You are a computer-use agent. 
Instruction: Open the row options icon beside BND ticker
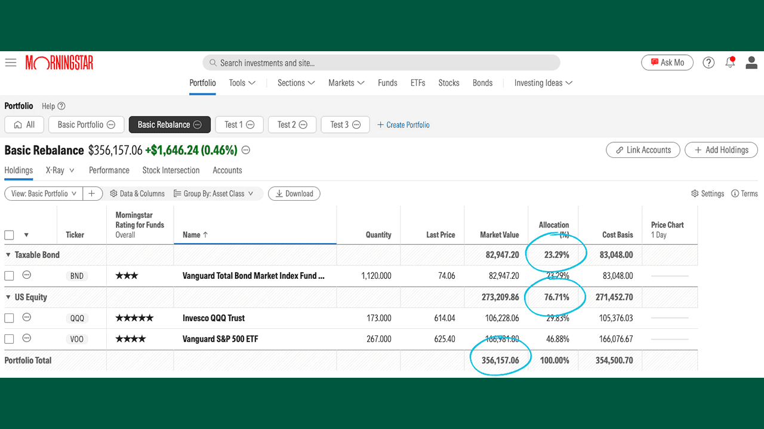[26, 275]
